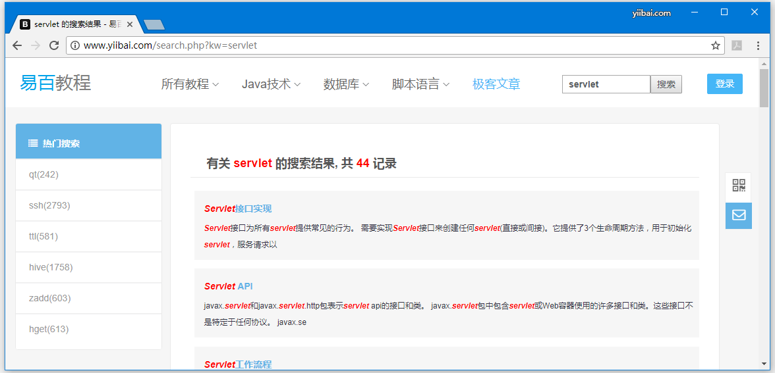Open the QR code side widget
Viewport: 775px width, 373px height.
pyautogui.click(x=738, y=186)
